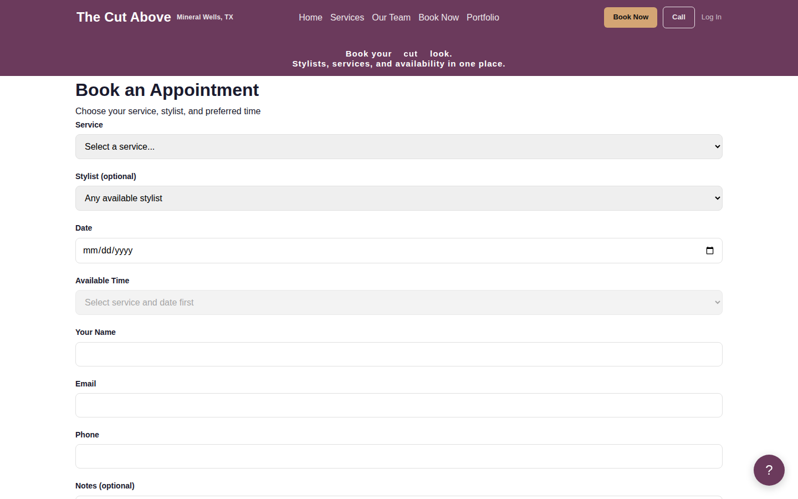Click inside the Your Name field
This screenshot has width=798, height=499.
click(x=398, y=354)
